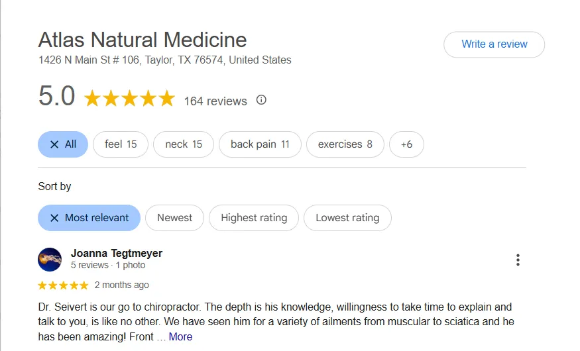Viewport: 580px width, 351px height.
Task: Select the "exercises" topic chip
Action: [x=345, y=144]
